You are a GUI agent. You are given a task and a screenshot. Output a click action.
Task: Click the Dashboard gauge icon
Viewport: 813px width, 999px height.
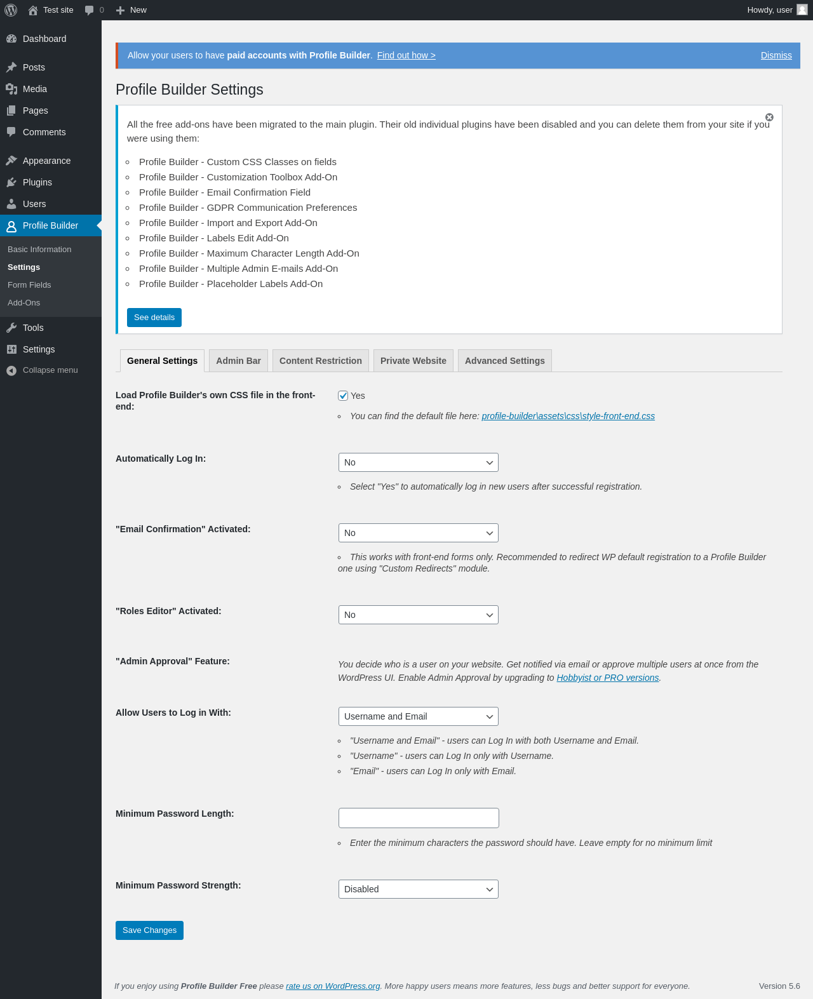click(x=11, y=39)
